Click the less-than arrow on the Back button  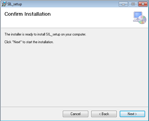[100, 114]
